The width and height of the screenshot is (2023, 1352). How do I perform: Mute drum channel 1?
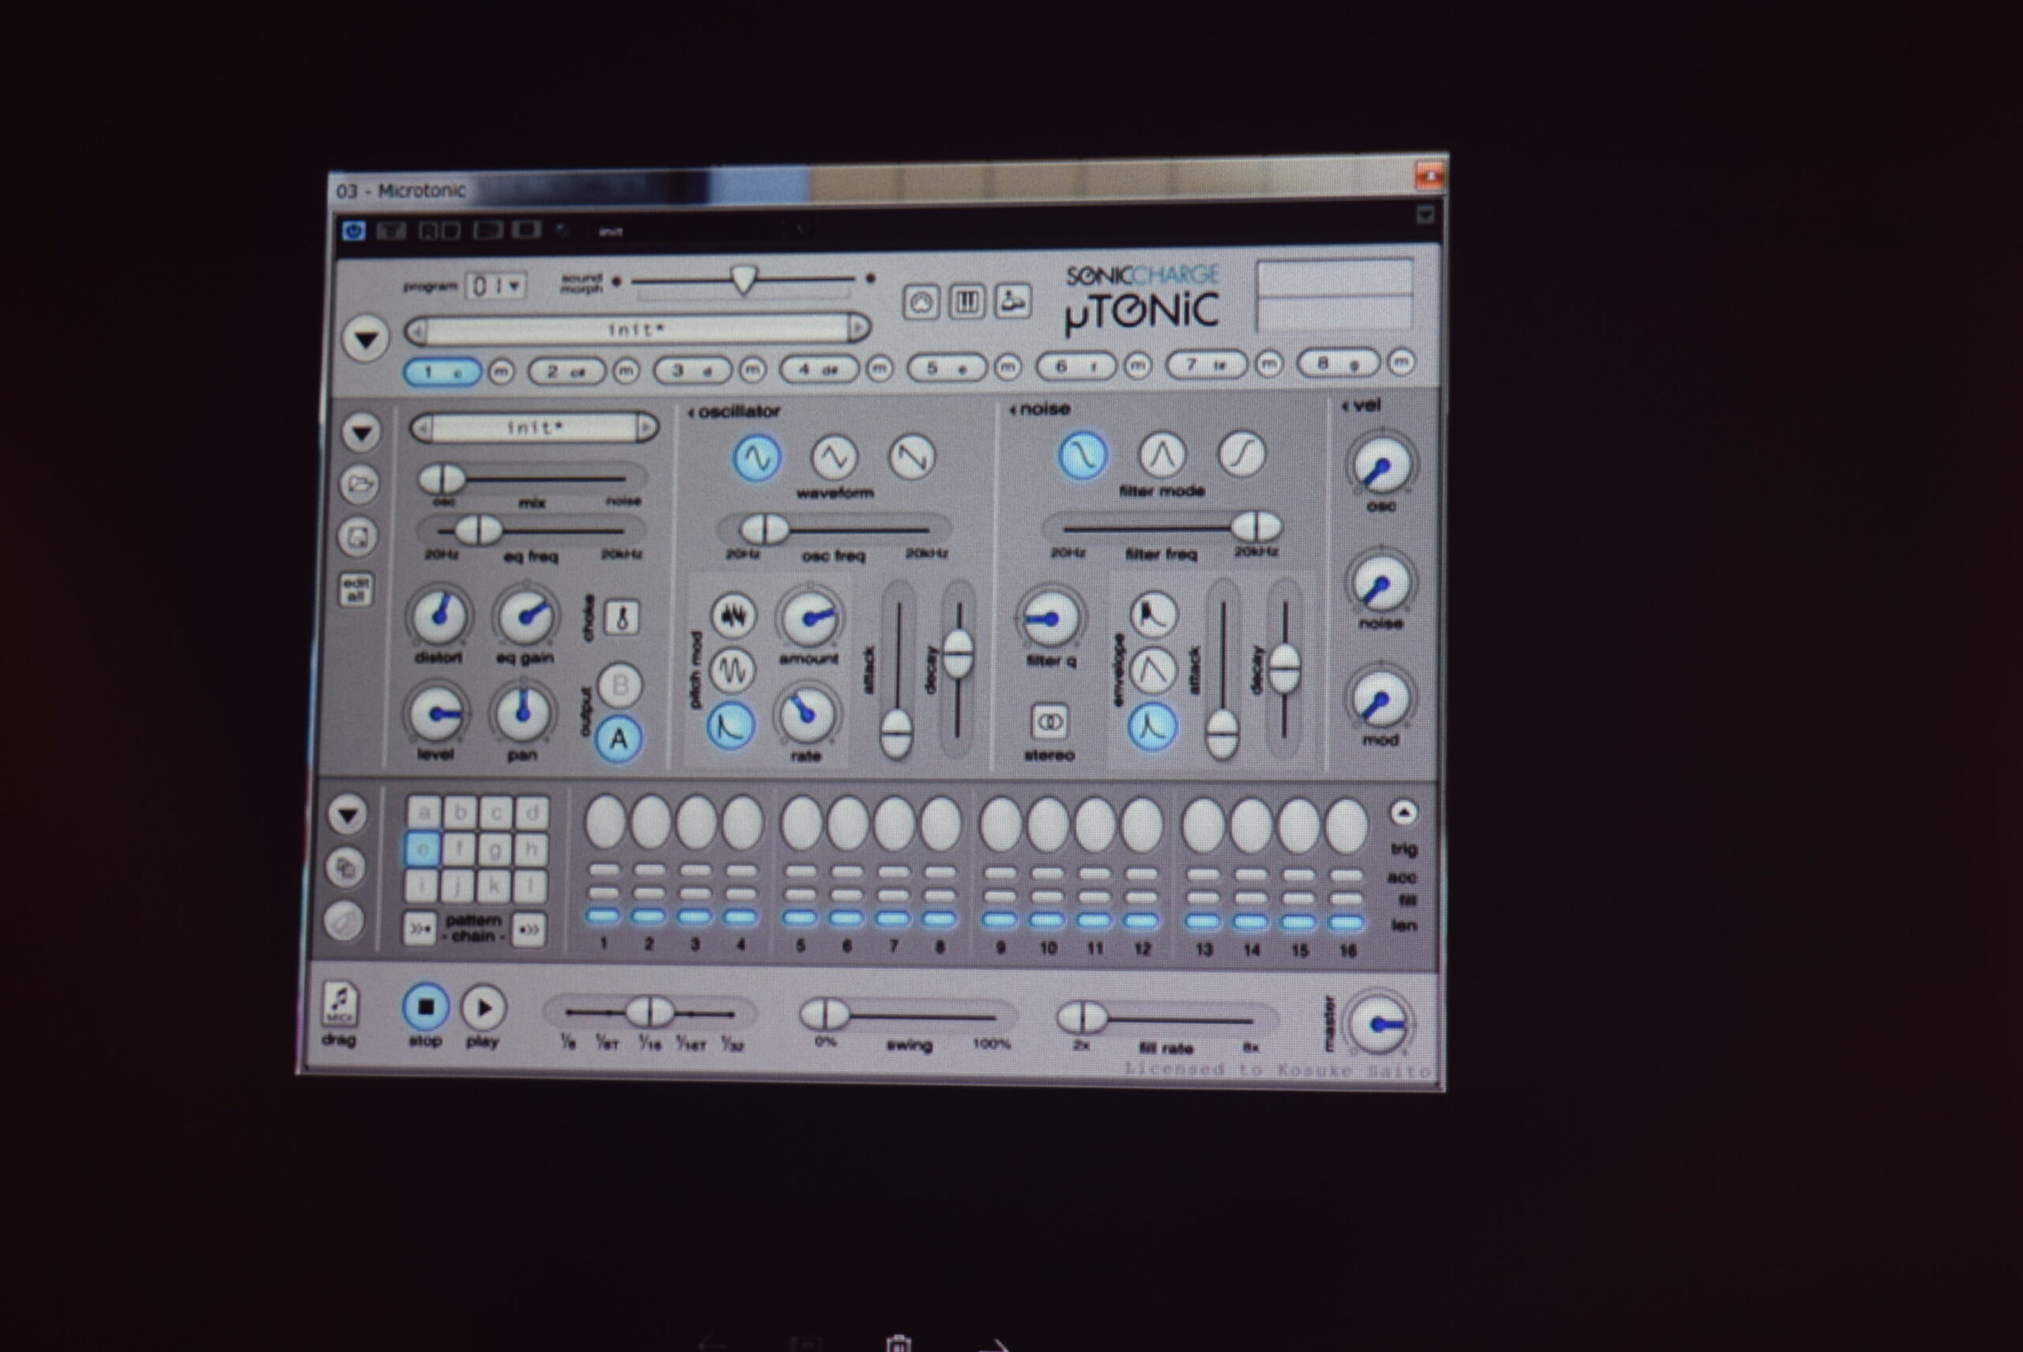click(x=501, y=371)
